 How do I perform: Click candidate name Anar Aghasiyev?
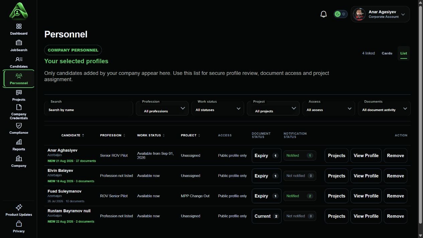click(x=62, y=150)
